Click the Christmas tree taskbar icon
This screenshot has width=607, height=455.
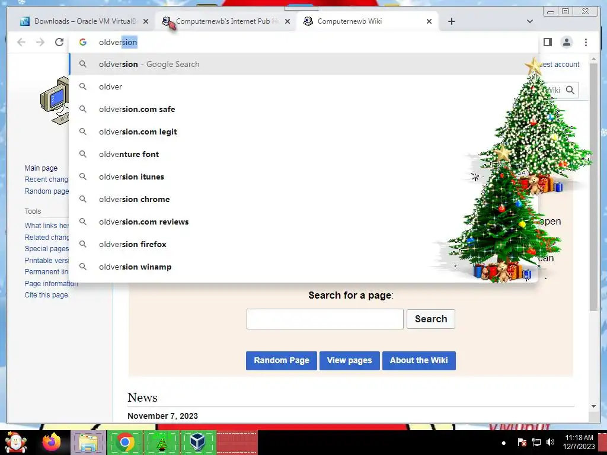coord(161,443)
